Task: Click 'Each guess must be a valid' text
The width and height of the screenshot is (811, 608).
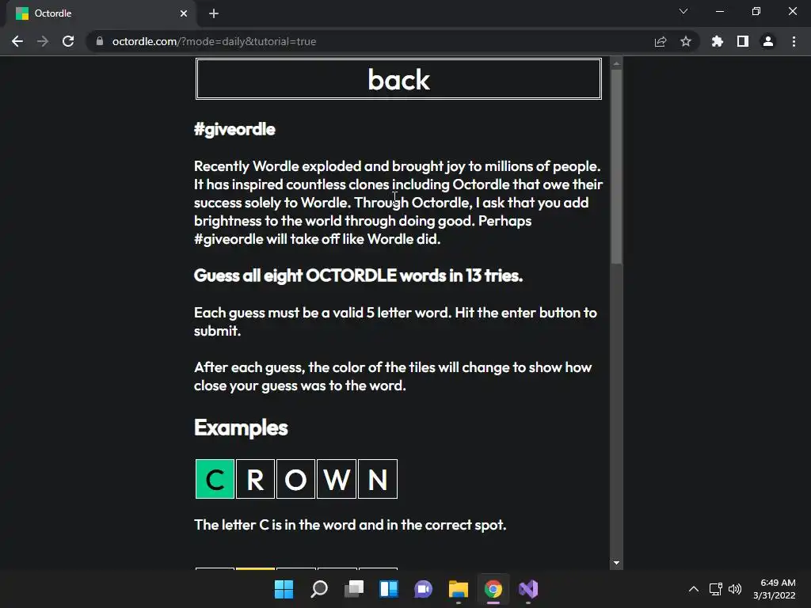Action: coord(396,321)
